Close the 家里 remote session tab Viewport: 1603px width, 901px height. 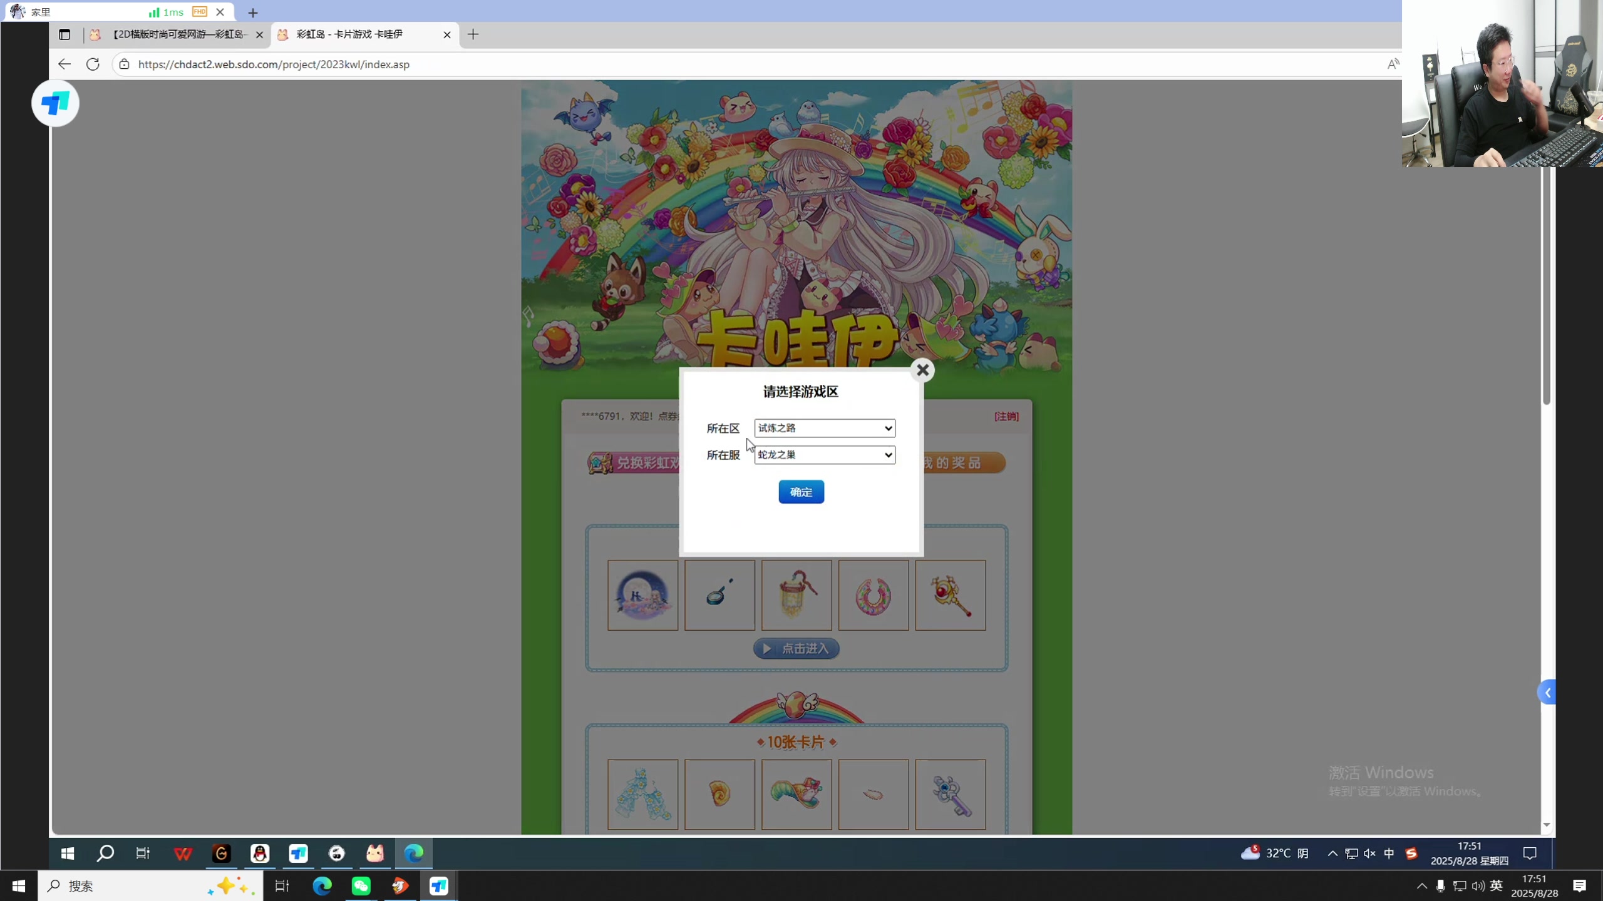[220, 12]
